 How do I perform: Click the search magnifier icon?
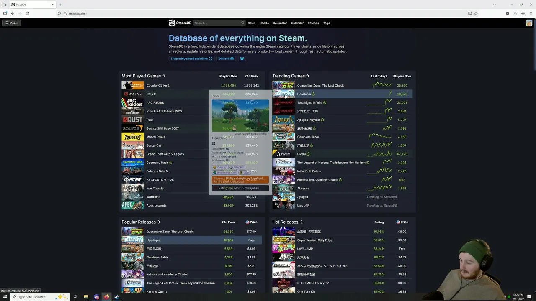pyautogui.click(x=242, y=23)
